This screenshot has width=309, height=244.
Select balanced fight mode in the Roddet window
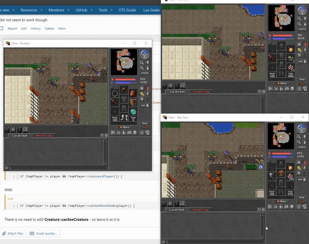pyautogui.click(x=142, y=94)
